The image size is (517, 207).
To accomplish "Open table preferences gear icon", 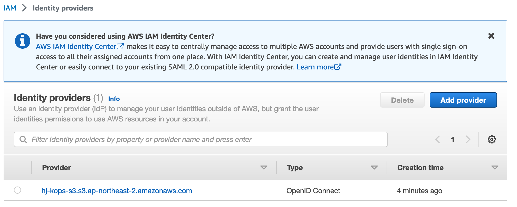I will [492, 139].
